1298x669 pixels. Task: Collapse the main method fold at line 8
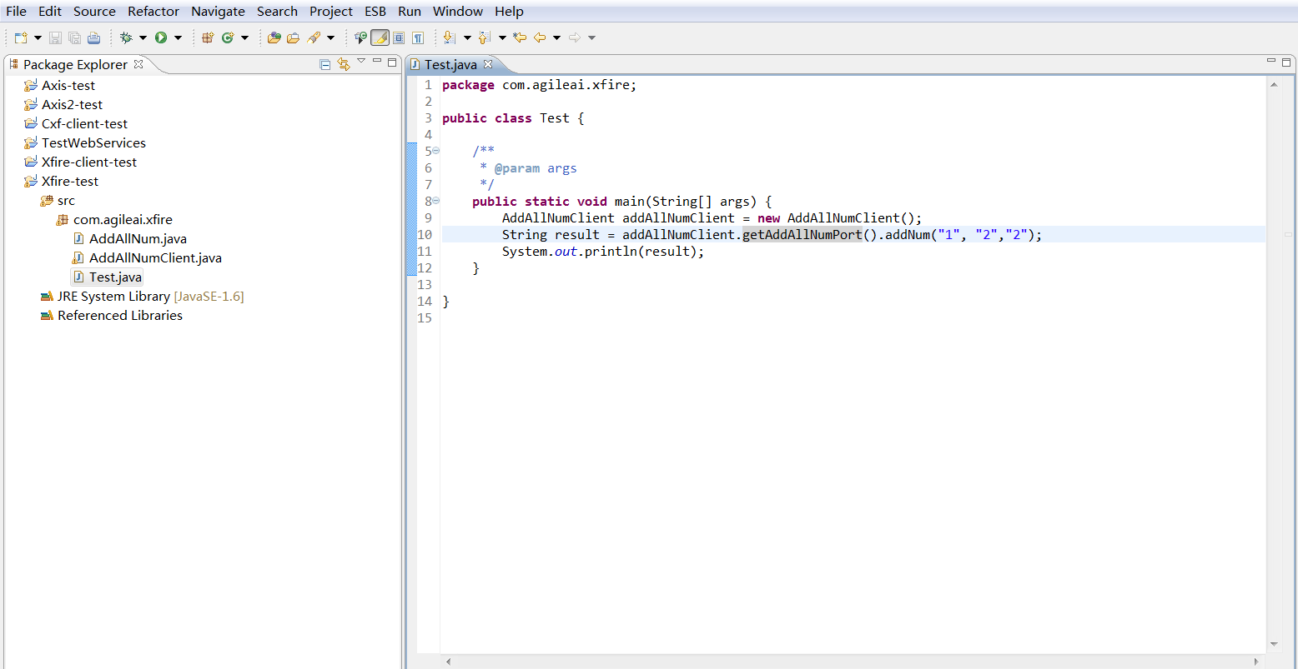click(x=436, y=201)
